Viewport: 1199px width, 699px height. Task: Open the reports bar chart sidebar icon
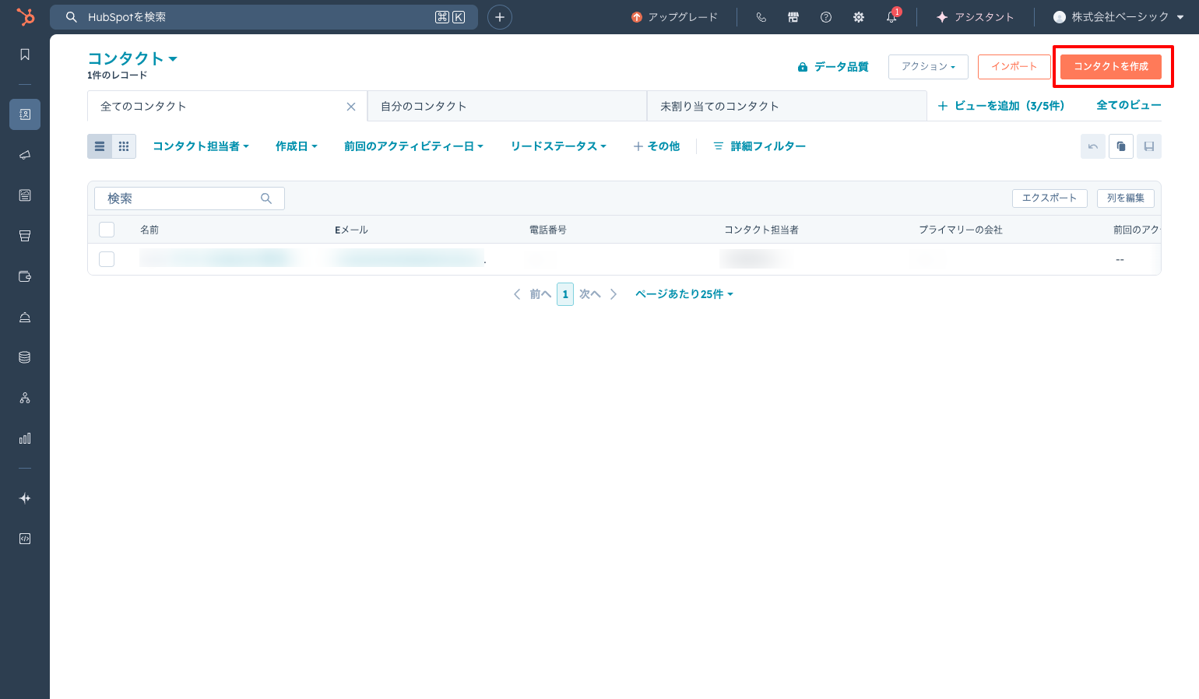pyautogui.click(x=25, y=438)
